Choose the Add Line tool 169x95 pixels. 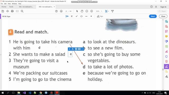[x=86, y=16]
